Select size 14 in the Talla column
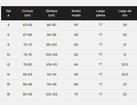This screenshot has width=137, height=105. (8, 74)
